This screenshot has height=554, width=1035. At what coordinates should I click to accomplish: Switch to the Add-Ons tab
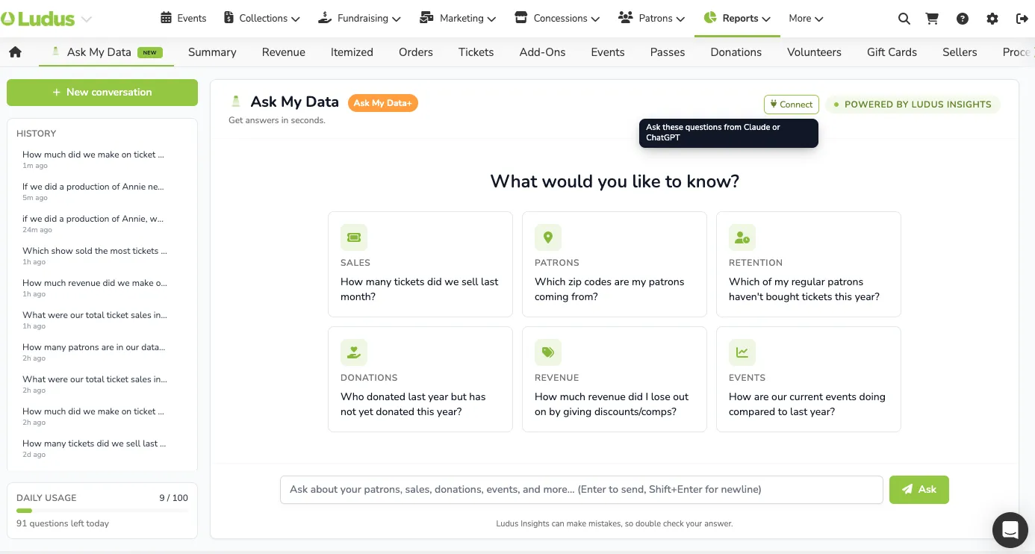tap(543, 52)
